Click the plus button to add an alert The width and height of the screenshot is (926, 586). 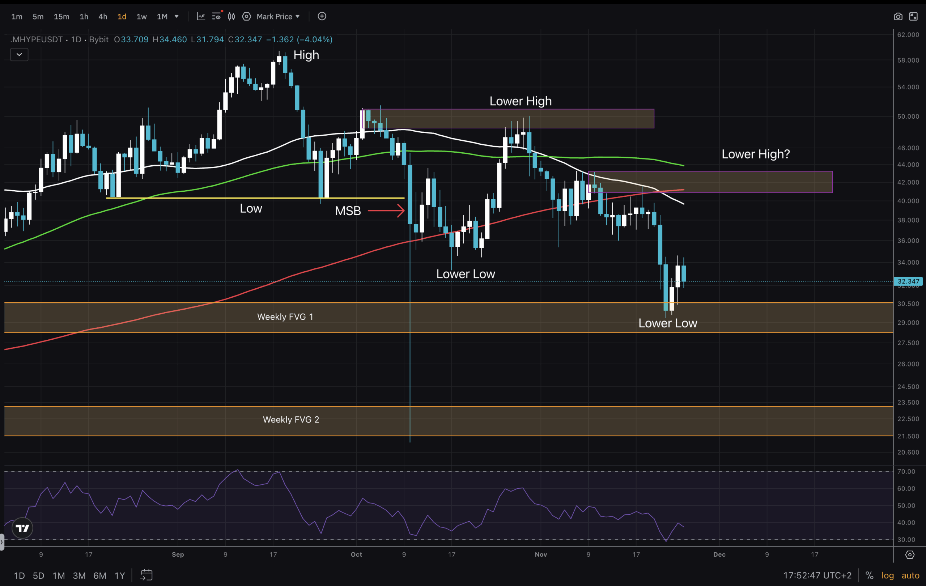[x=322, y=16]
